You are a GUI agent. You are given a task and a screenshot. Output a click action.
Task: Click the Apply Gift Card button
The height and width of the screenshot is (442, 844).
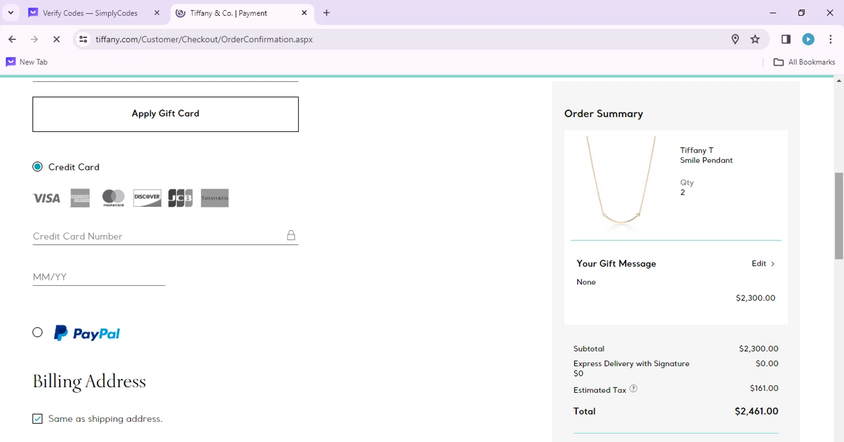tap(165, 114)
